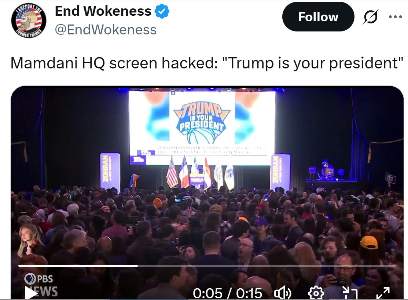Toggle the picture-in-picture mini player icon

click(x=350, y=293)
